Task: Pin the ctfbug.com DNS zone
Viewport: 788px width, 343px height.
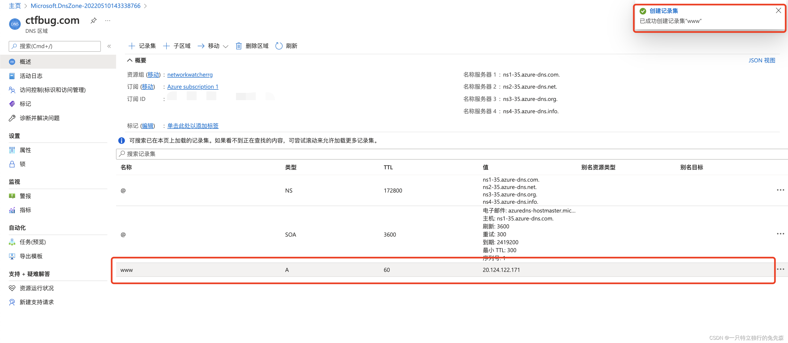Action: tap(94, 21)
